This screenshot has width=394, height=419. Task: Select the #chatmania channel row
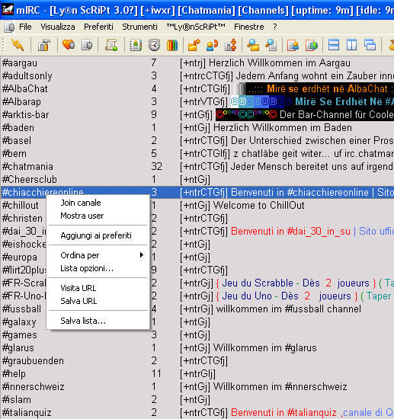click(197, 167)
